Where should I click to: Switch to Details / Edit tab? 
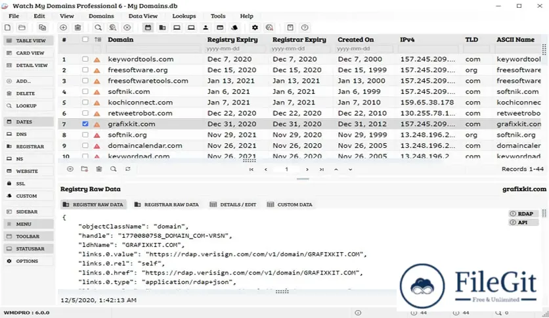[233, 204]
